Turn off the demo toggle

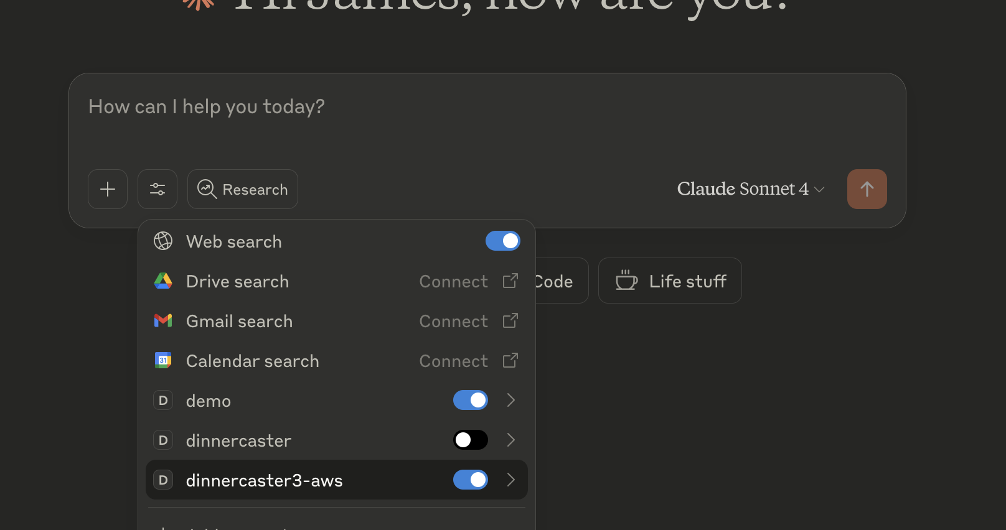click(470, 401)
